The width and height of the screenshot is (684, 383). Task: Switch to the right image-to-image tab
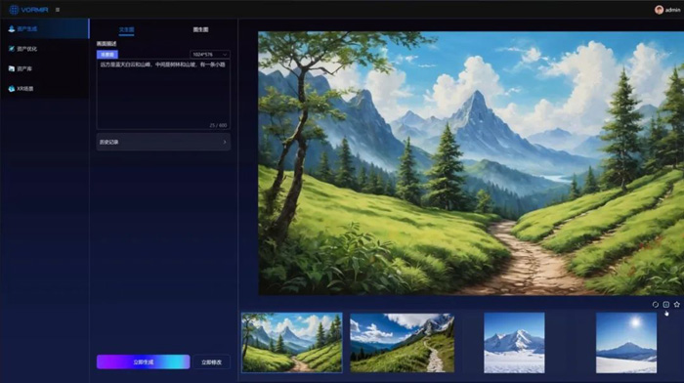click(200, 29)
